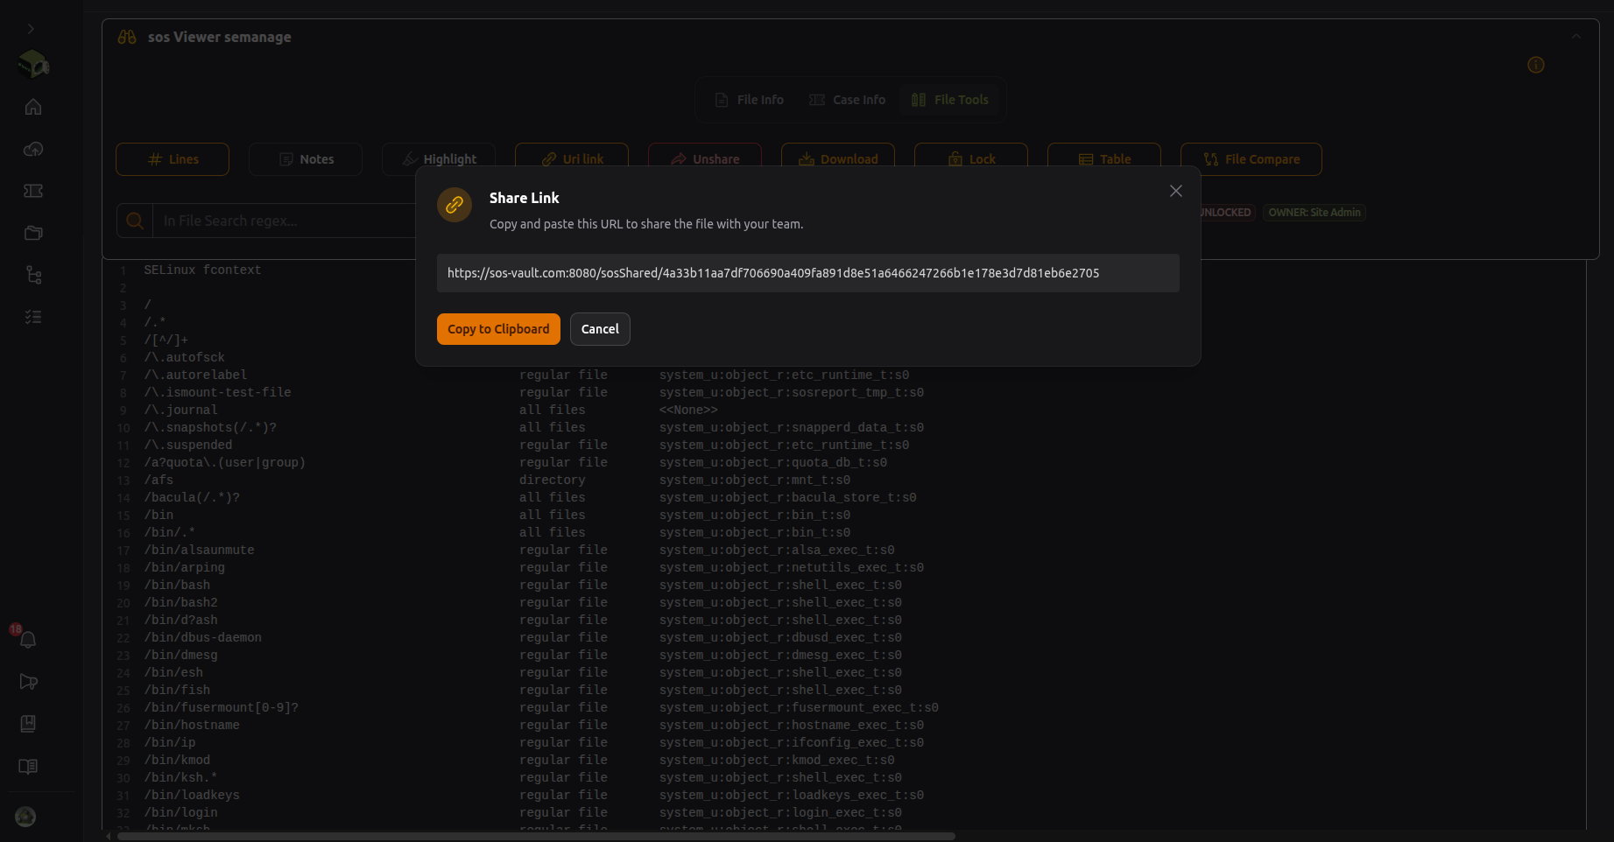Image resolution: width=1614 pixels, height=842 pixels.
Task: Collapse the sos Viewer panel chevron
Action: pyautogui.click(x=1576, y=37)
